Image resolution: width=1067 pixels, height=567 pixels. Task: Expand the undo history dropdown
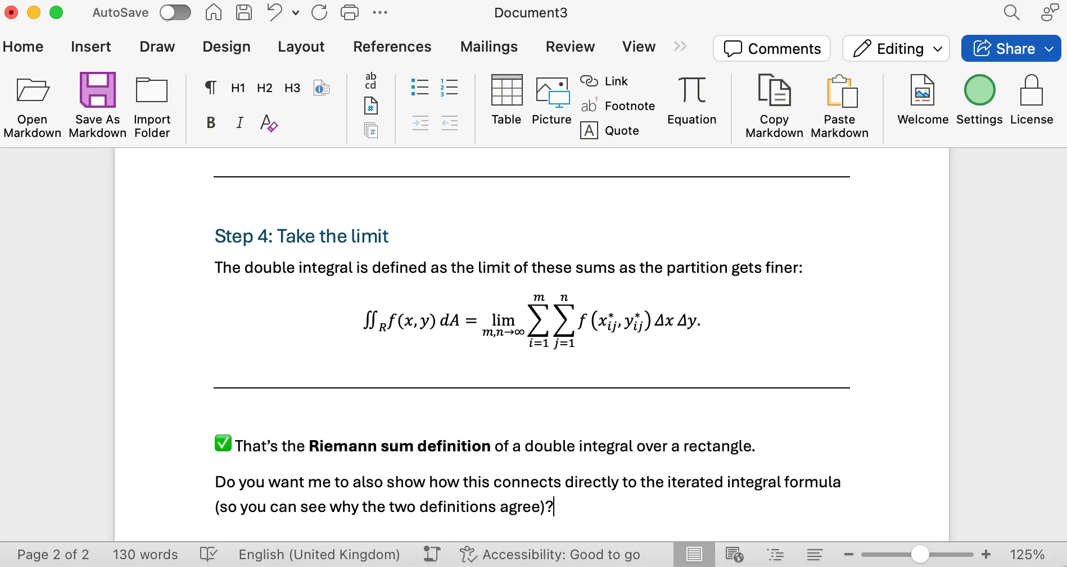click(295, 12)
